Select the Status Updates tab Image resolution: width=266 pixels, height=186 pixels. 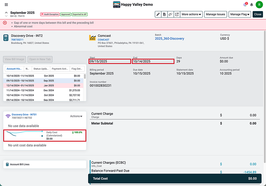tap(41, 69)
